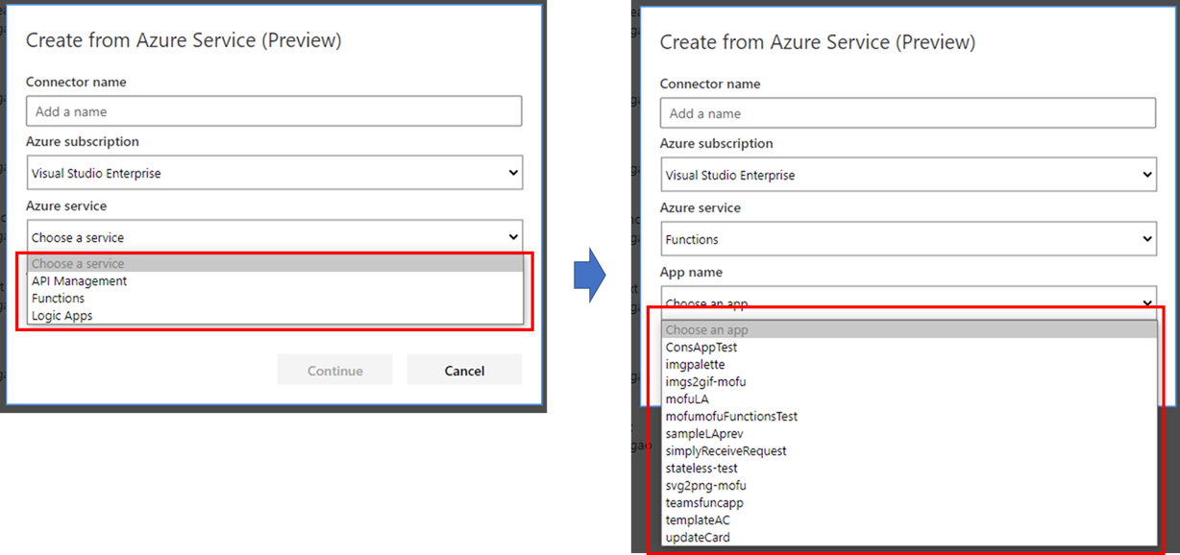Select highlighted 'Choose an app' list option
Viewport: 1180px width, 555px height.
coord(909,330)
